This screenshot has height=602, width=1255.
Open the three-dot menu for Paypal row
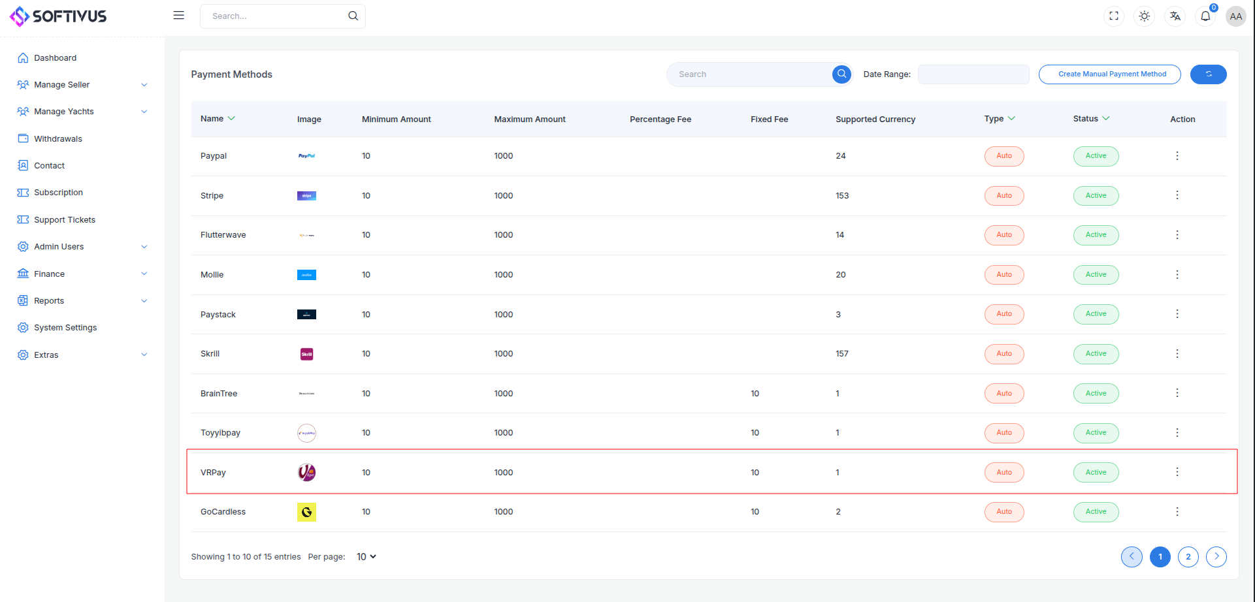[1177, 156]
